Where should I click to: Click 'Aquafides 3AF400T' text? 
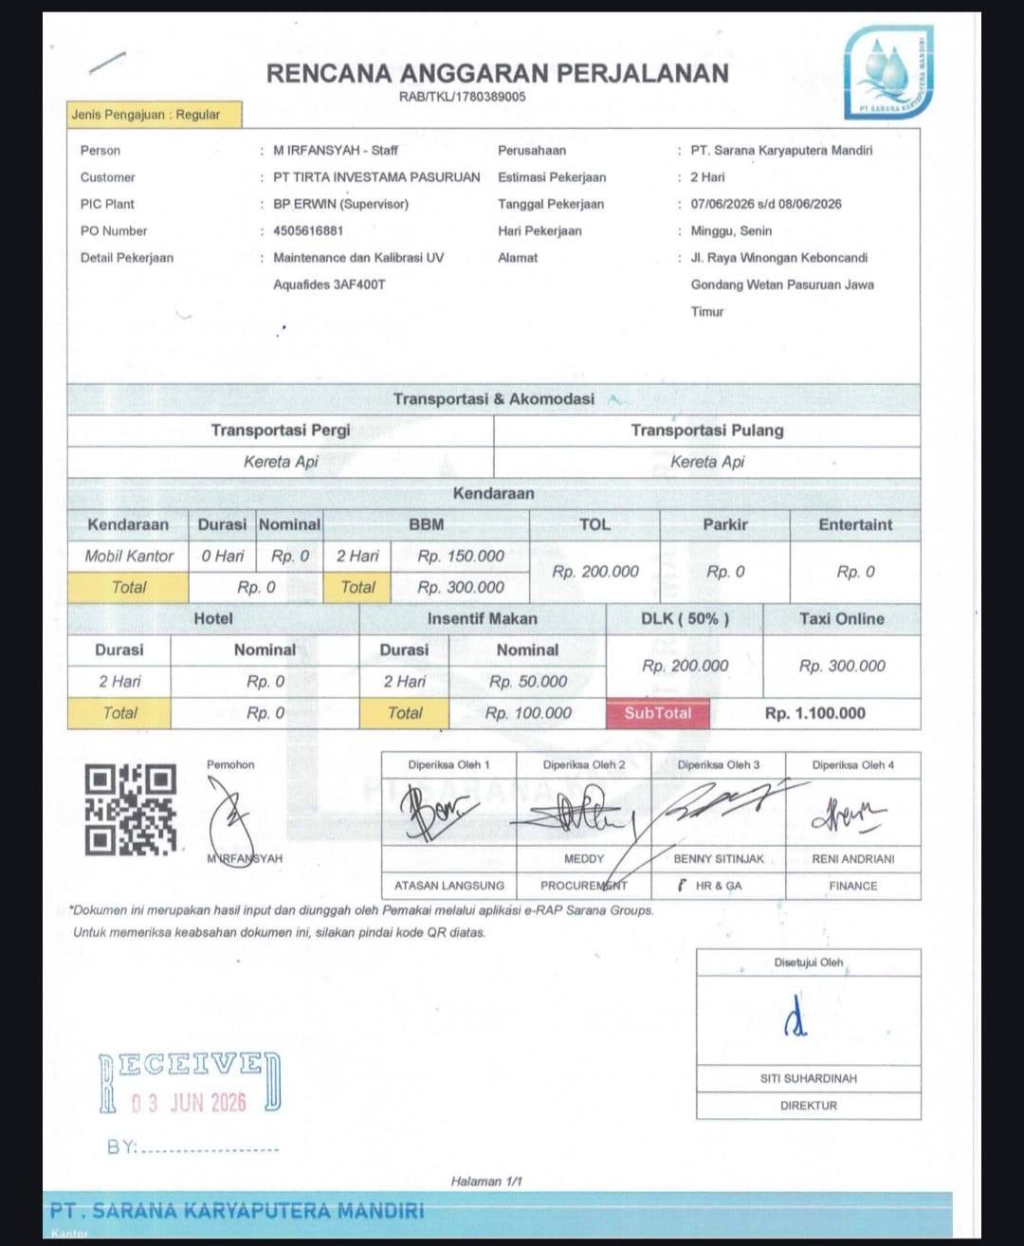pyautogui.click(x=329, y=284)
